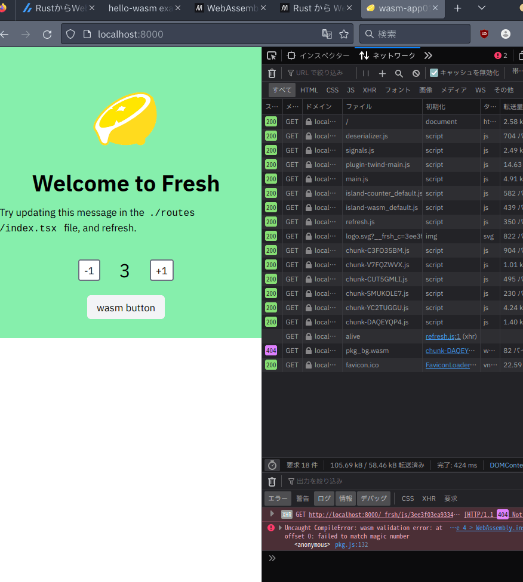Image resolution: width=523 pixels, height=582 pixels.
Task: Open the Firefox account avatar
Action: tap(506, 34)
